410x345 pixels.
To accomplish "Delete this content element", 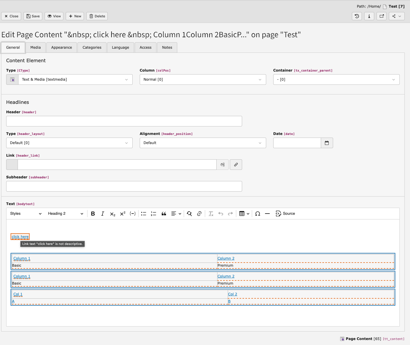I will coord(97,16).
